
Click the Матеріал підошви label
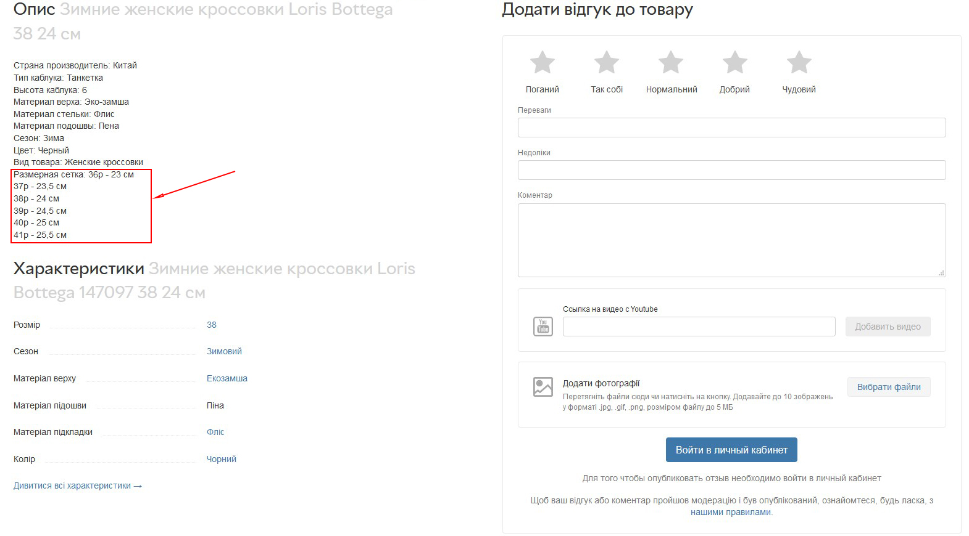50,405
